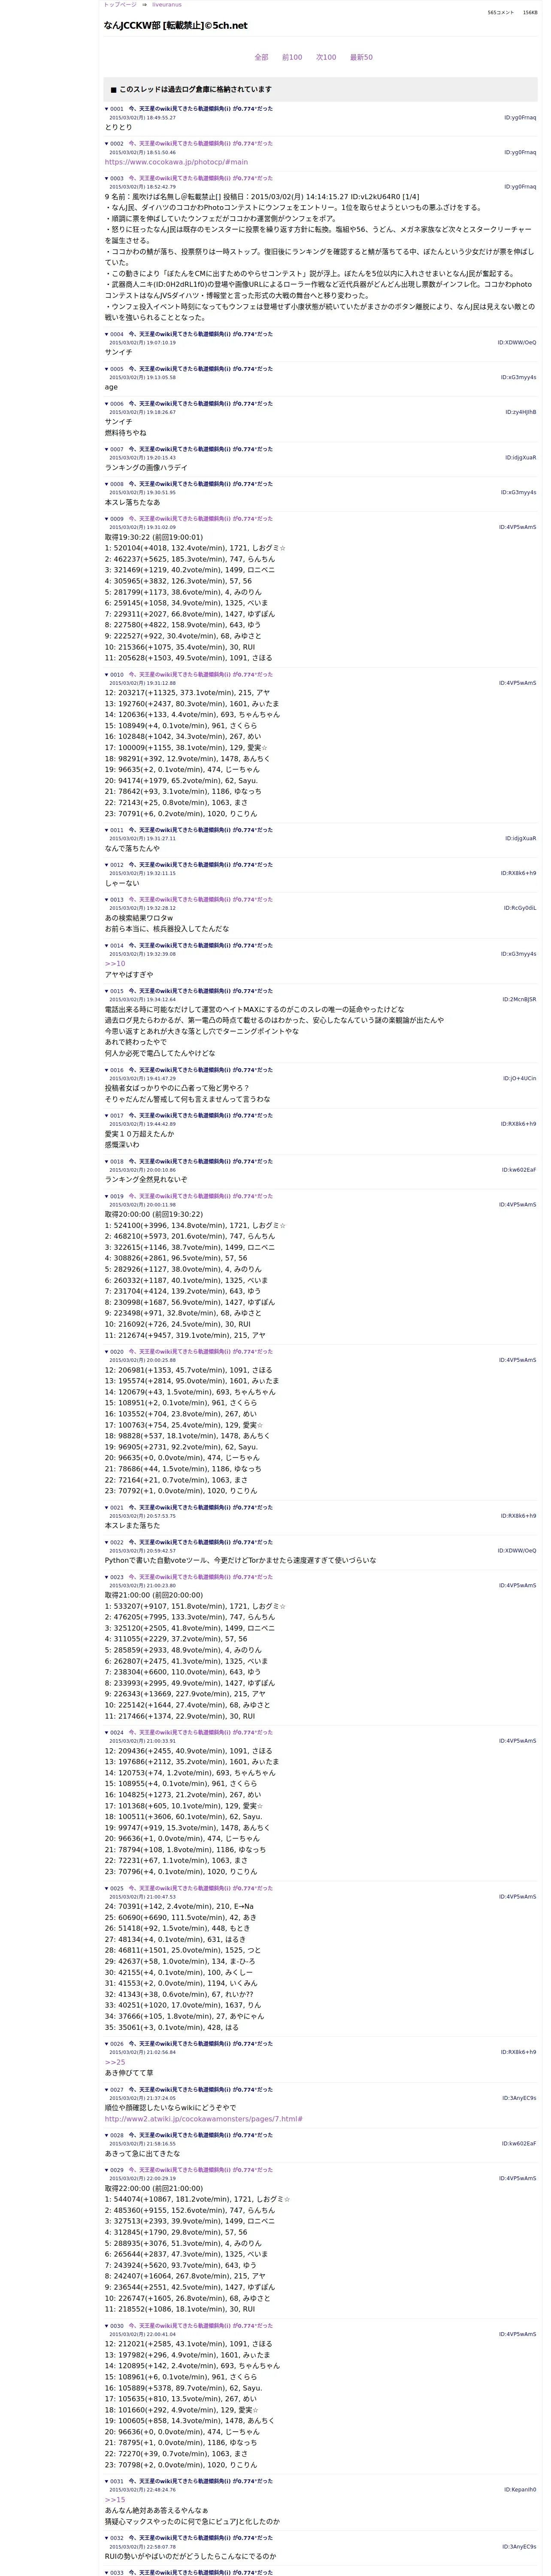
Task: Click post 0021 text 本スレまた落ちた
Action: point(132,1526)
